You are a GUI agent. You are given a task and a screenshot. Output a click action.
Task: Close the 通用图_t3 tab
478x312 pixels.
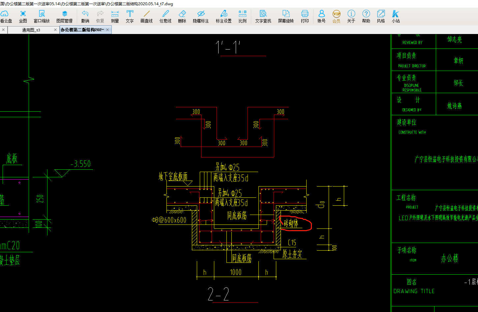[55, 30]
